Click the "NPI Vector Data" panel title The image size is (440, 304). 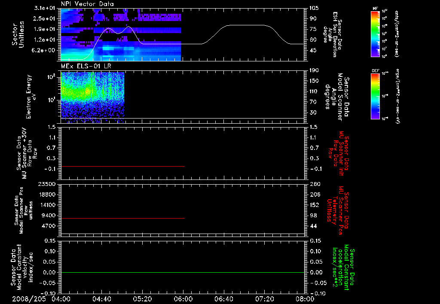[x=87, y=4]
